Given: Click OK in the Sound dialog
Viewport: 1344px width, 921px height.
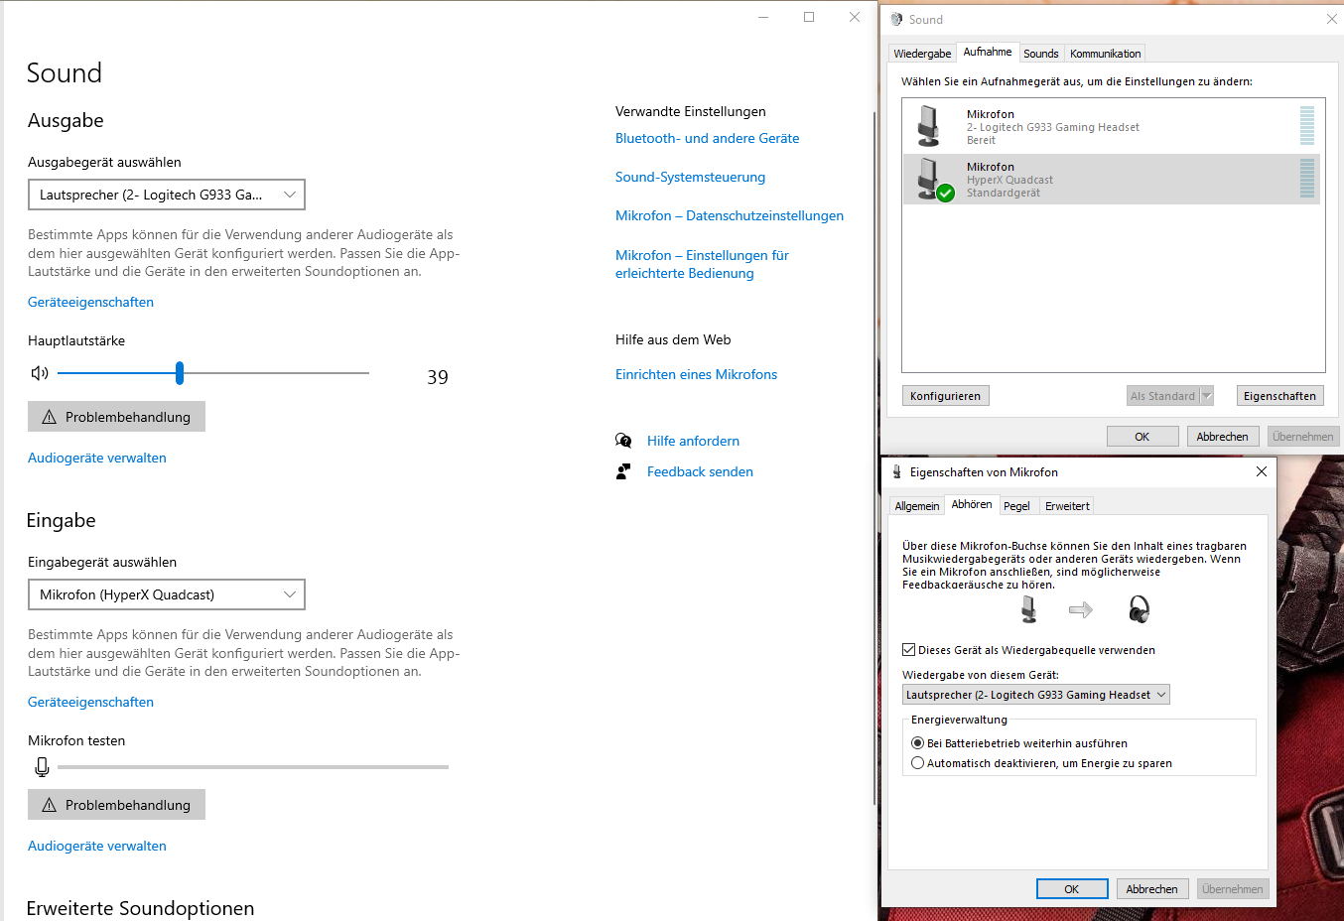Looking at the screenshot, I should pos(1142,437).
